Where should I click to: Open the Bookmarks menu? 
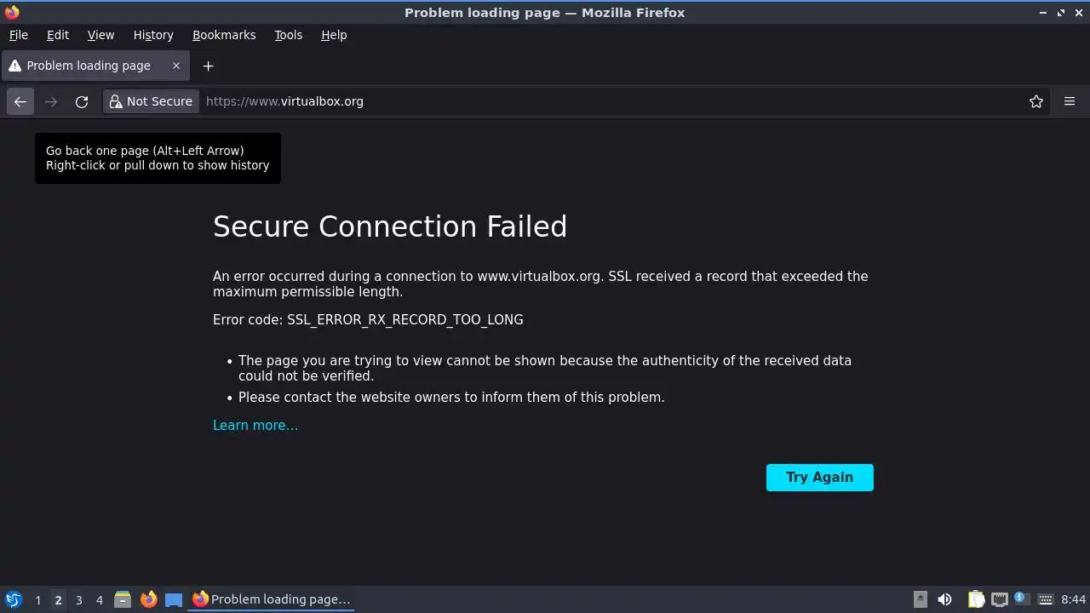[x=224, y=35]
